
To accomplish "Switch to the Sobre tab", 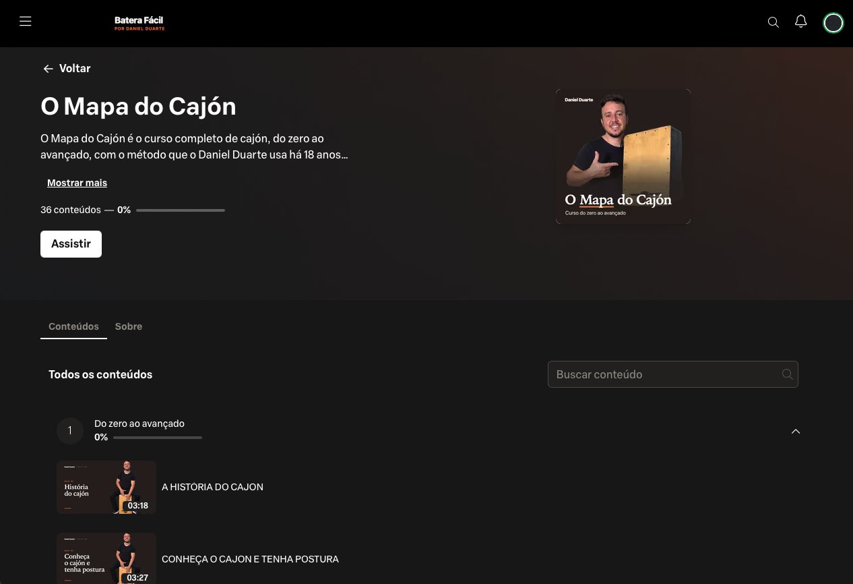I will pos(129,326).
